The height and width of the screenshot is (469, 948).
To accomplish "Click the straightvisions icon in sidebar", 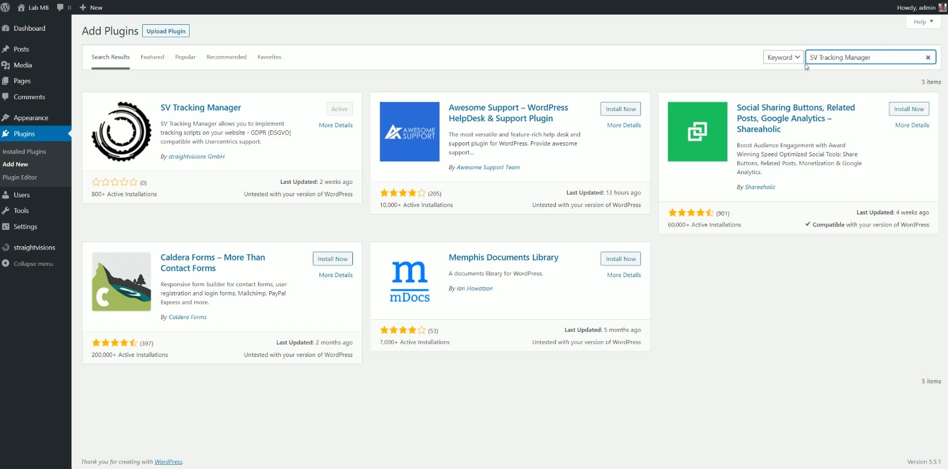I will point(6,247).
